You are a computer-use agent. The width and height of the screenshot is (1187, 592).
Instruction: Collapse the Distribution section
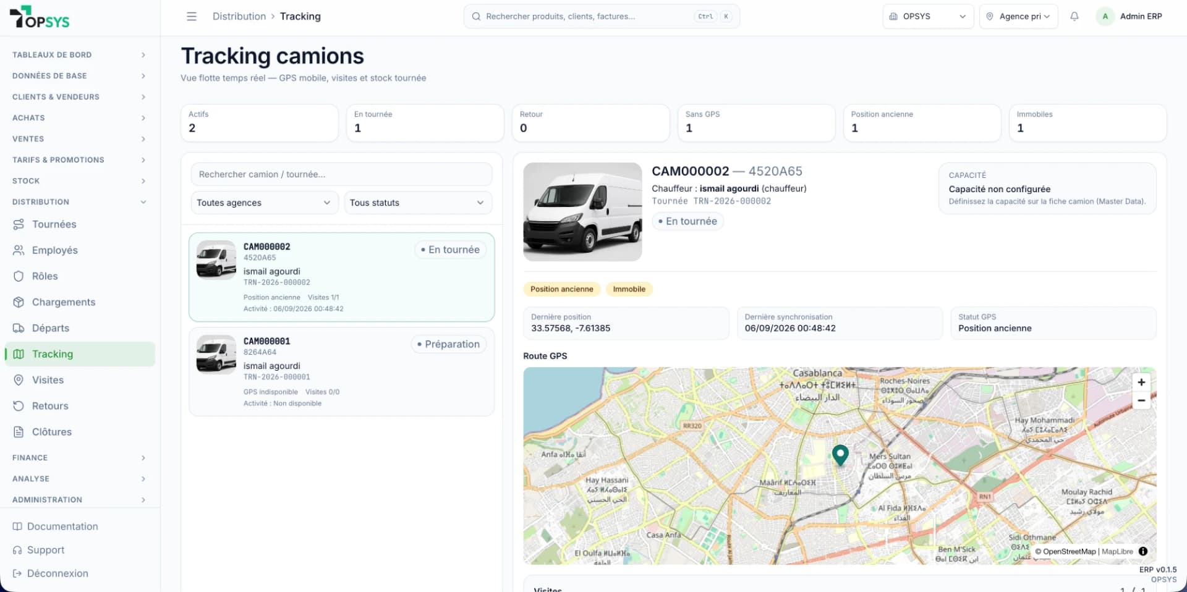(80, 202)
